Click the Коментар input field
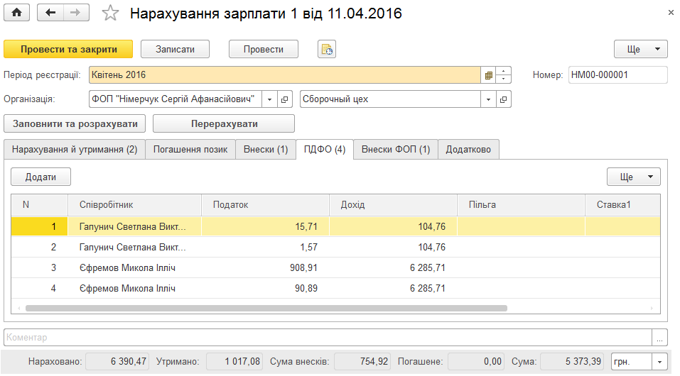The width and height of the screenshot is (680, 376). click(x=328, y=338)
